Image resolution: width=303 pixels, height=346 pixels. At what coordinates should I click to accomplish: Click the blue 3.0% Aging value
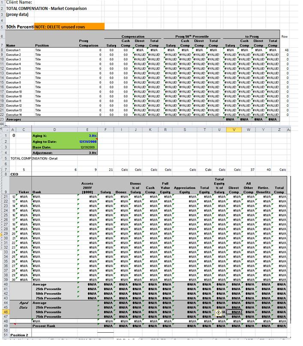pos(93,136)
